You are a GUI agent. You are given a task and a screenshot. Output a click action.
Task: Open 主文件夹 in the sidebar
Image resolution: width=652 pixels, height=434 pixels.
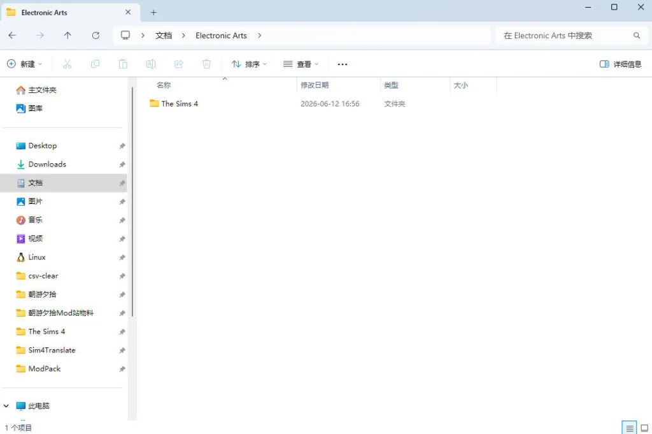42,90
